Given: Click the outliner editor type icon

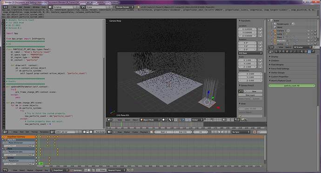Looking at the screenshot, I should [271, 47].
